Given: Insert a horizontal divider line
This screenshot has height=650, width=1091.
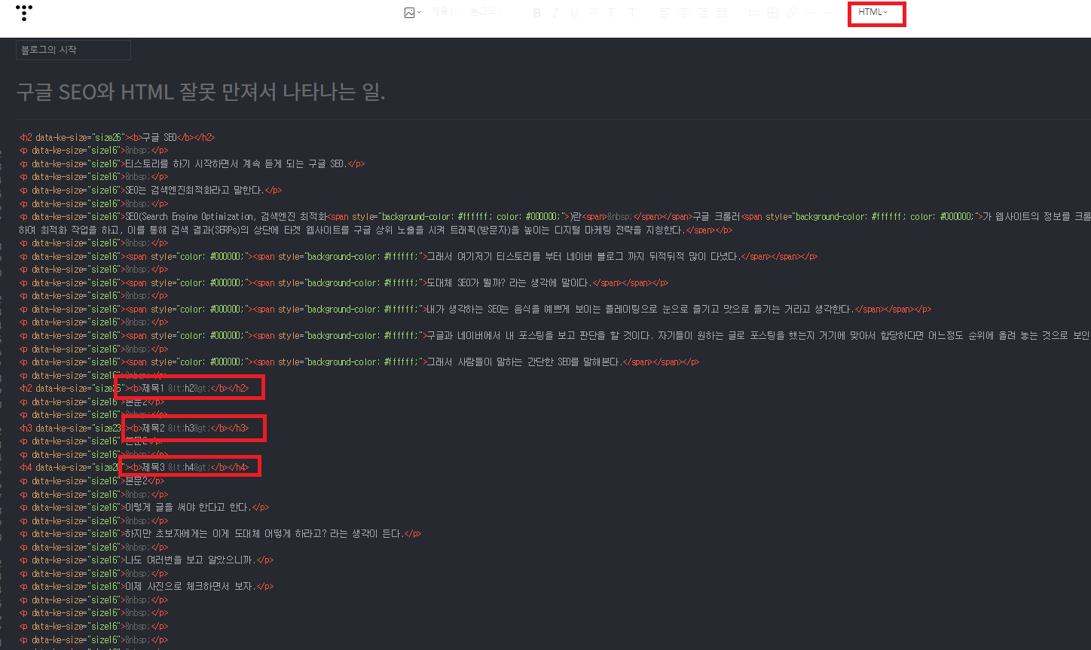Looking at the screenshot, I should (x=811, y=13).
